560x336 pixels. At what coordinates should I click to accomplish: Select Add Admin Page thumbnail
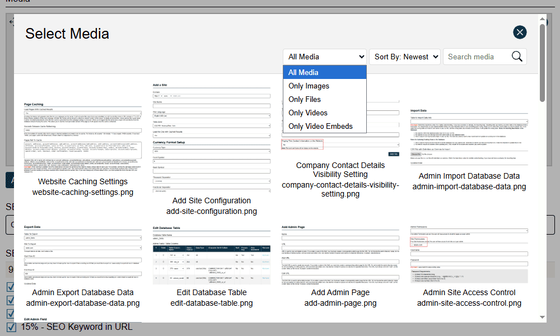click(x=340, y=255)
